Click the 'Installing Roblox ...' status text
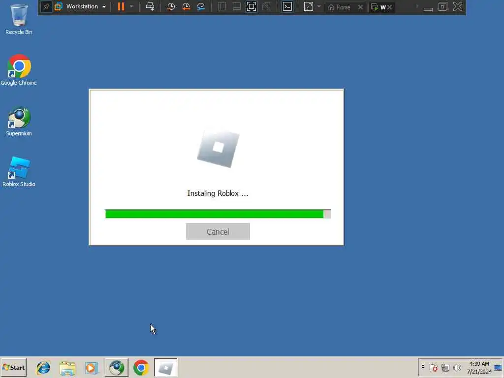This screenshot has width=504, height=378. click(x=218, y=193)
